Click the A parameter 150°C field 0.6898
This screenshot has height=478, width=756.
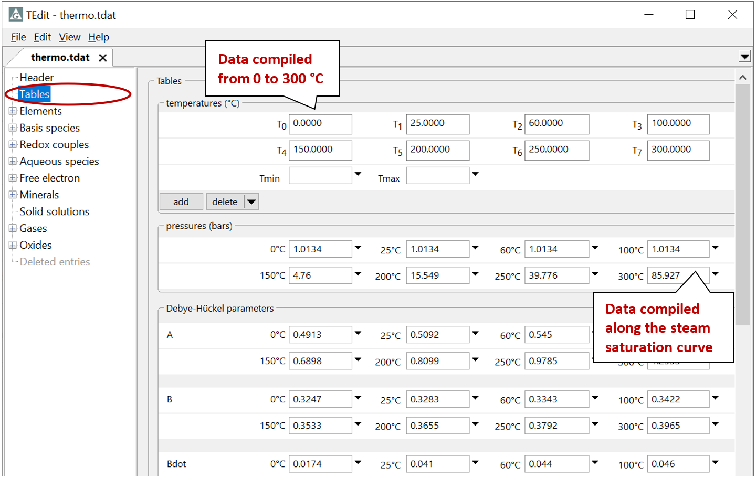[x=320, y=361]
